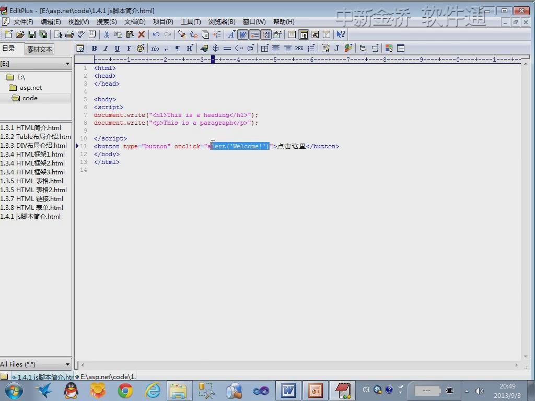The height and width of the screenshot is (401, 535).
Task: Open the list tag dropdown
Action: pyautogui.click(x=311, y=49)
